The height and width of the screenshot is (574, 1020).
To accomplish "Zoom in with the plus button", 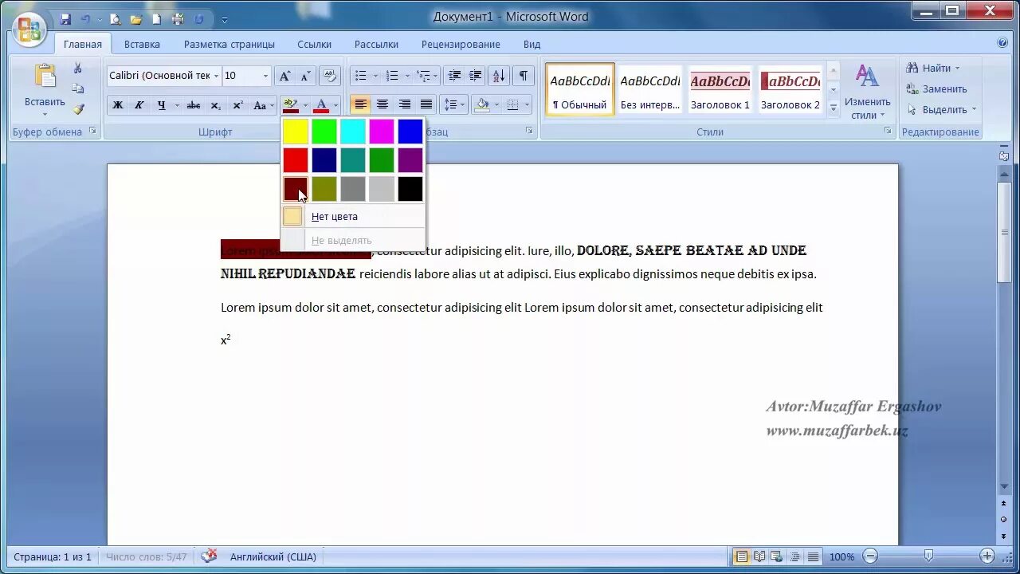I will [987, 556].
